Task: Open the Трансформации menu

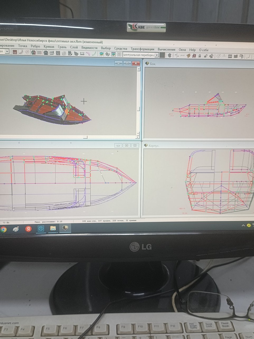Action: pyautogui.click(x=142, y=49)
